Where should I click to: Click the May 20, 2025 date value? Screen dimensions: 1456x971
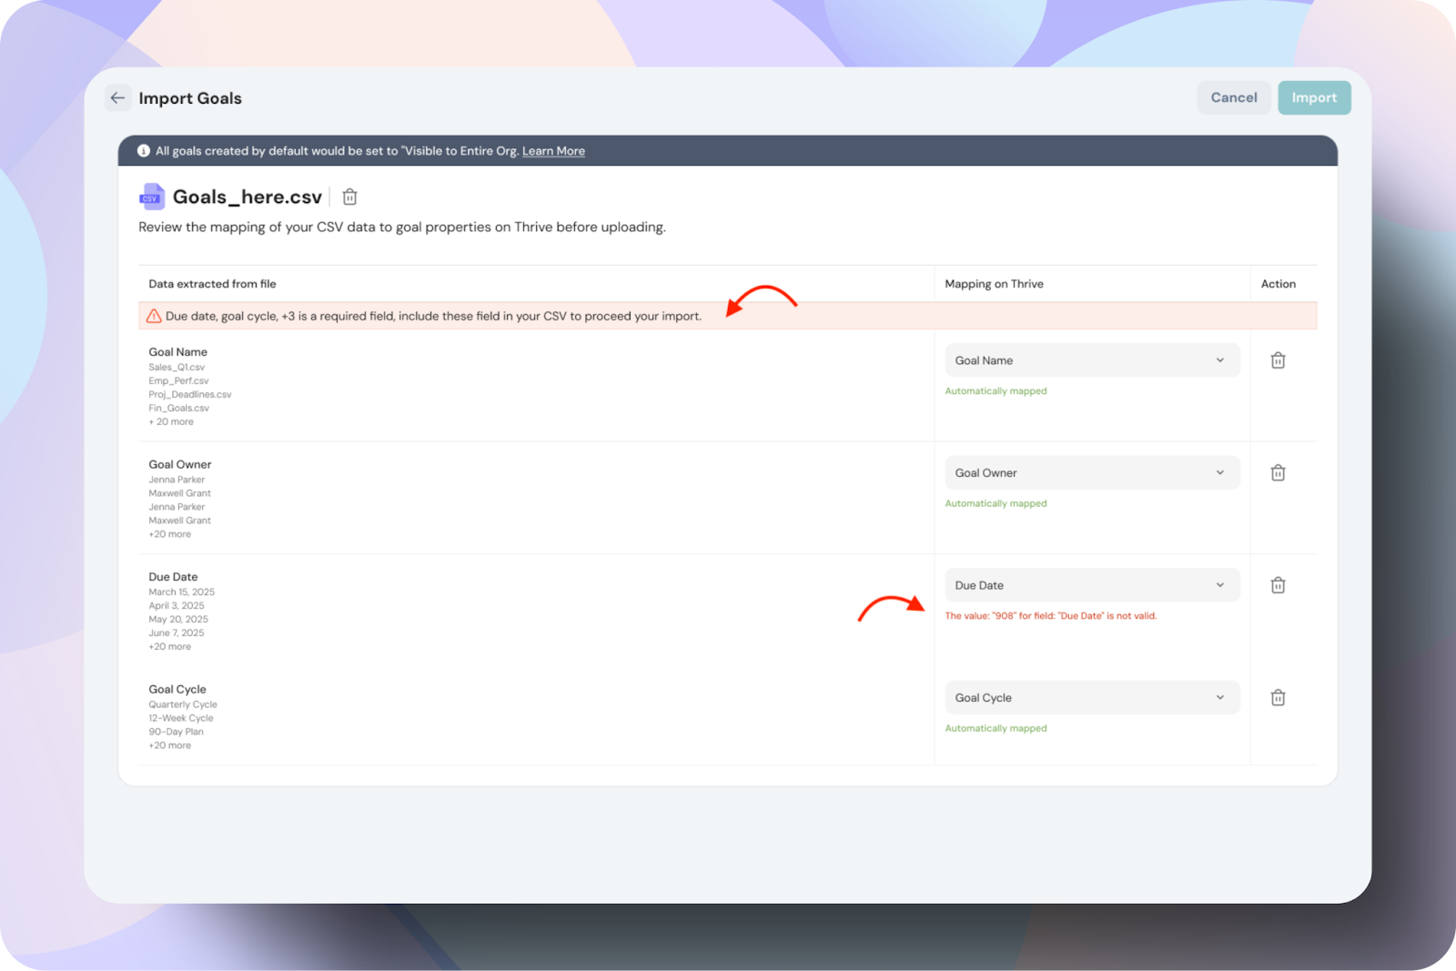point(178,620)
